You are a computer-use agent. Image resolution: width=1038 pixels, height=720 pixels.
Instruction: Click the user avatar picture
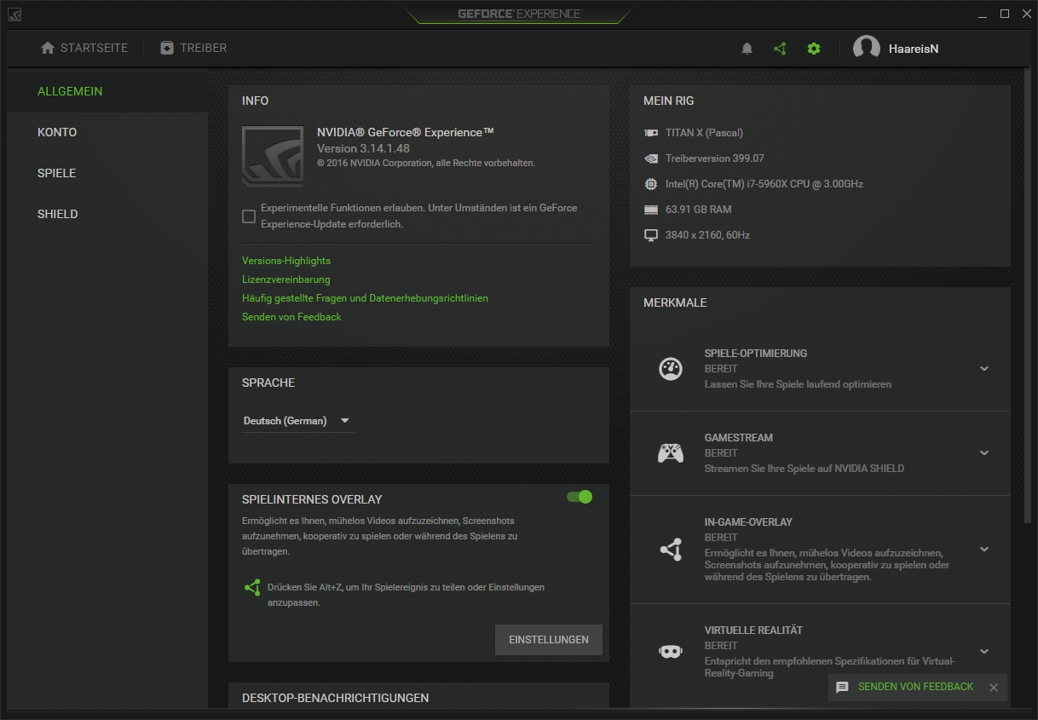click(867, 49)
